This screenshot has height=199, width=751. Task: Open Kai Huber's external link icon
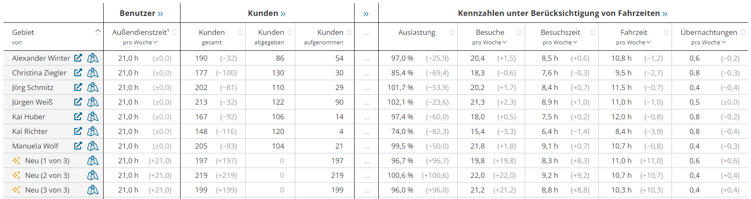click(78, 117)
